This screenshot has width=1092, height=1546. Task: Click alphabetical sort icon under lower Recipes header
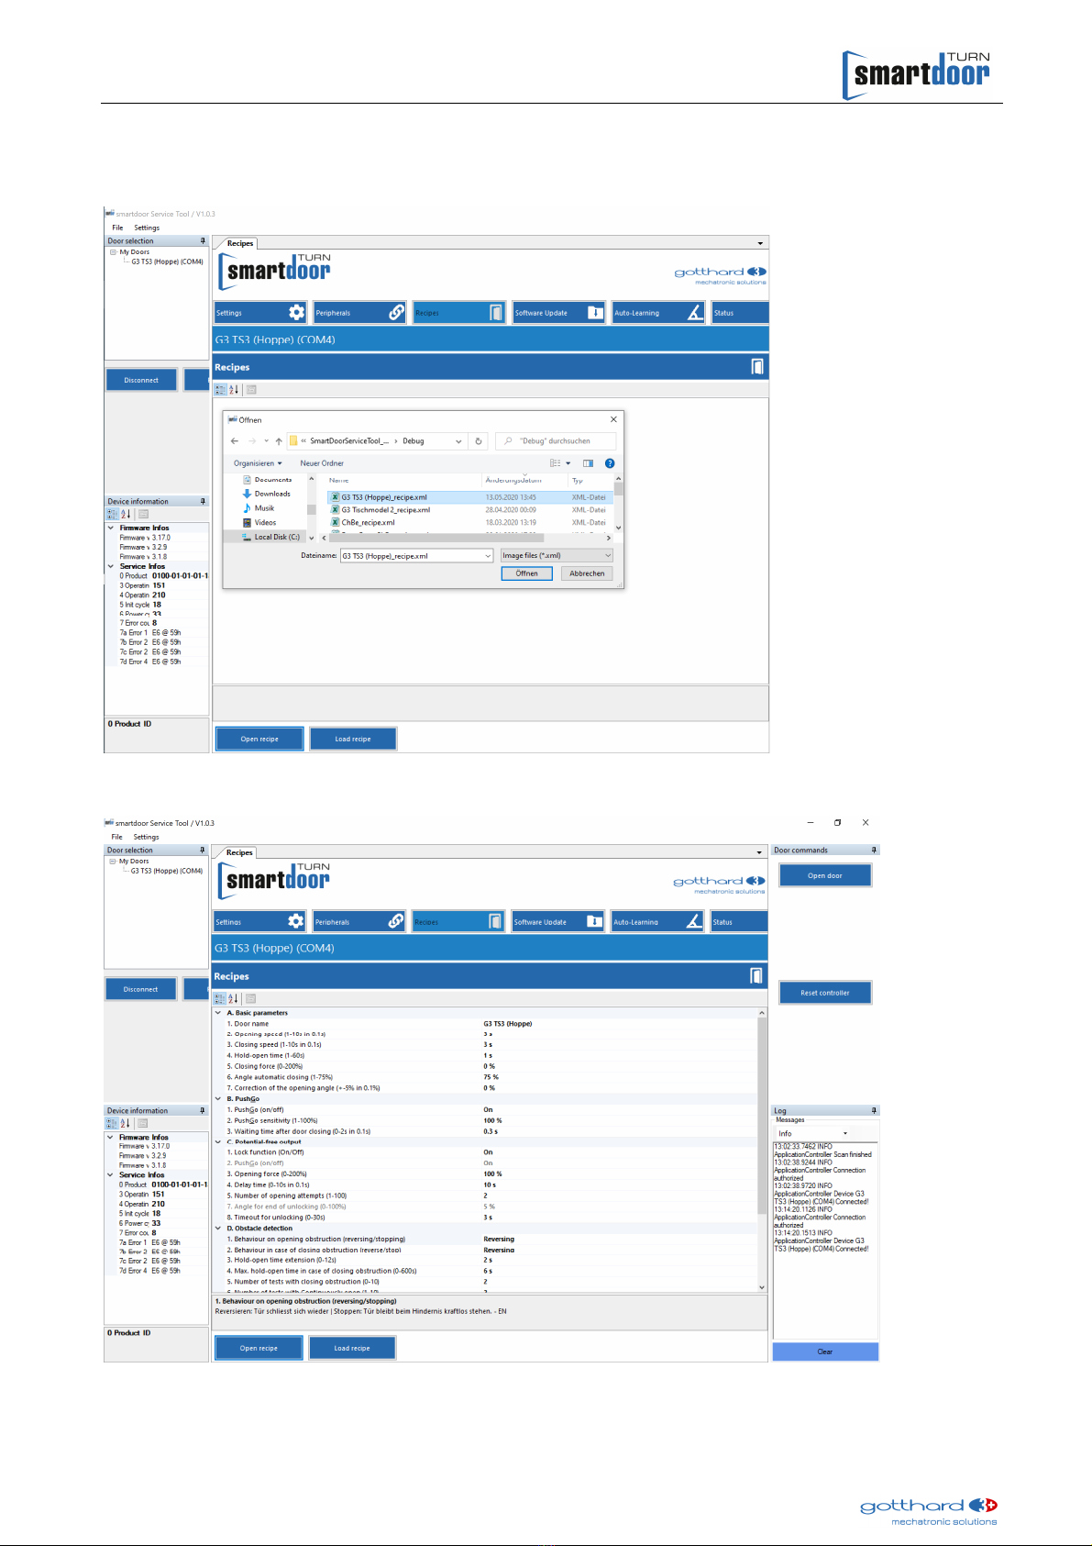coord(233,998)
